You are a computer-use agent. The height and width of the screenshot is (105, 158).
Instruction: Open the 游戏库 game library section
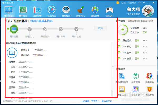pyautogui.click(x=109, y=11)
